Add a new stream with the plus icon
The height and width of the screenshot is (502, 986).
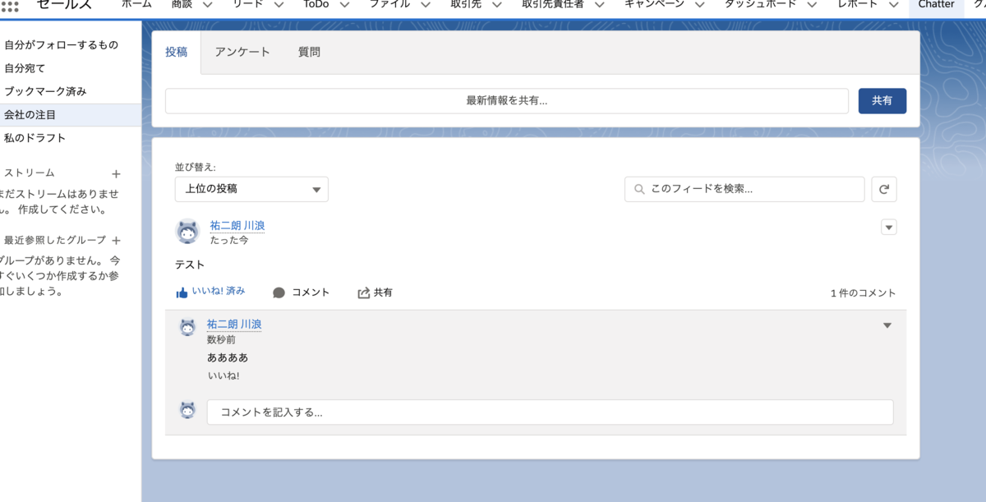click(116, 173)
